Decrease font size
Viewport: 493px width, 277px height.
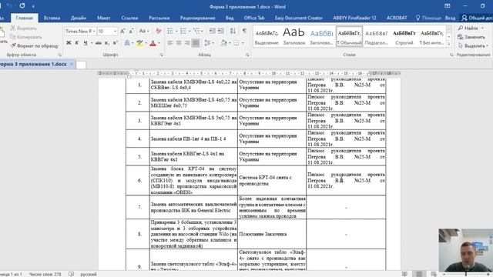tap(132, 31)
